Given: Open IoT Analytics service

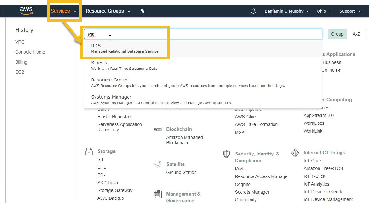Looking at the screenshot, I should [316, 184].
